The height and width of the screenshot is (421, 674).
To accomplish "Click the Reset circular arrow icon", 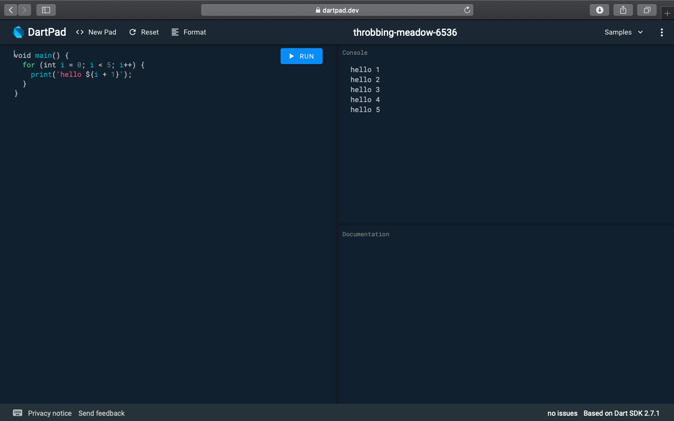I will pos(133,32).
